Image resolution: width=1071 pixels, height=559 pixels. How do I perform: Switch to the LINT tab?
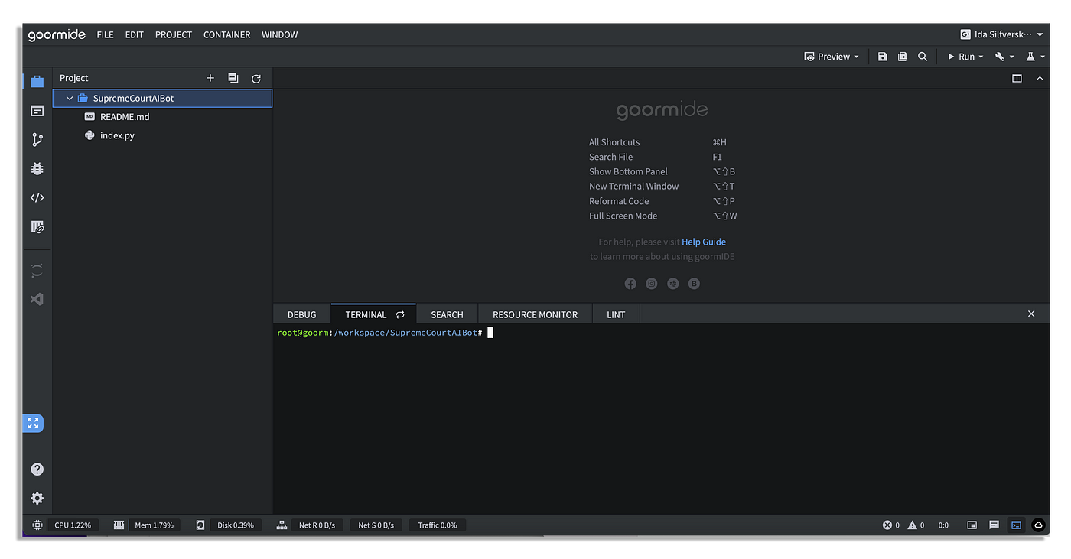(x=616, y=314)
